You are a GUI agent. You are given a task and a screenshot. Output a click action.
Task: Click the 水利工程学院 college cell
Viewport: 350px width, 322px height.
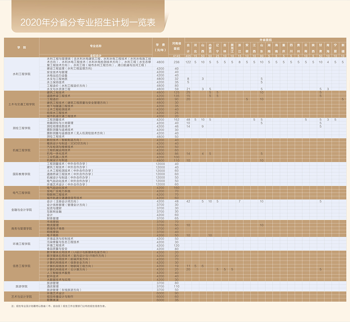click(x=22, y=74)
